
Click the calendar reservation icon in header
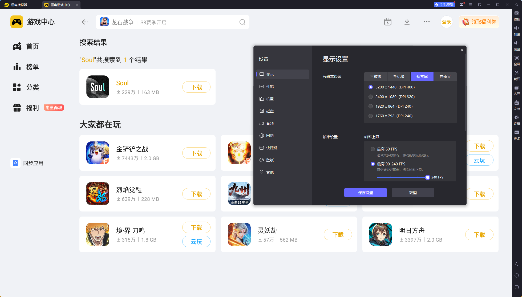(388, 22)
